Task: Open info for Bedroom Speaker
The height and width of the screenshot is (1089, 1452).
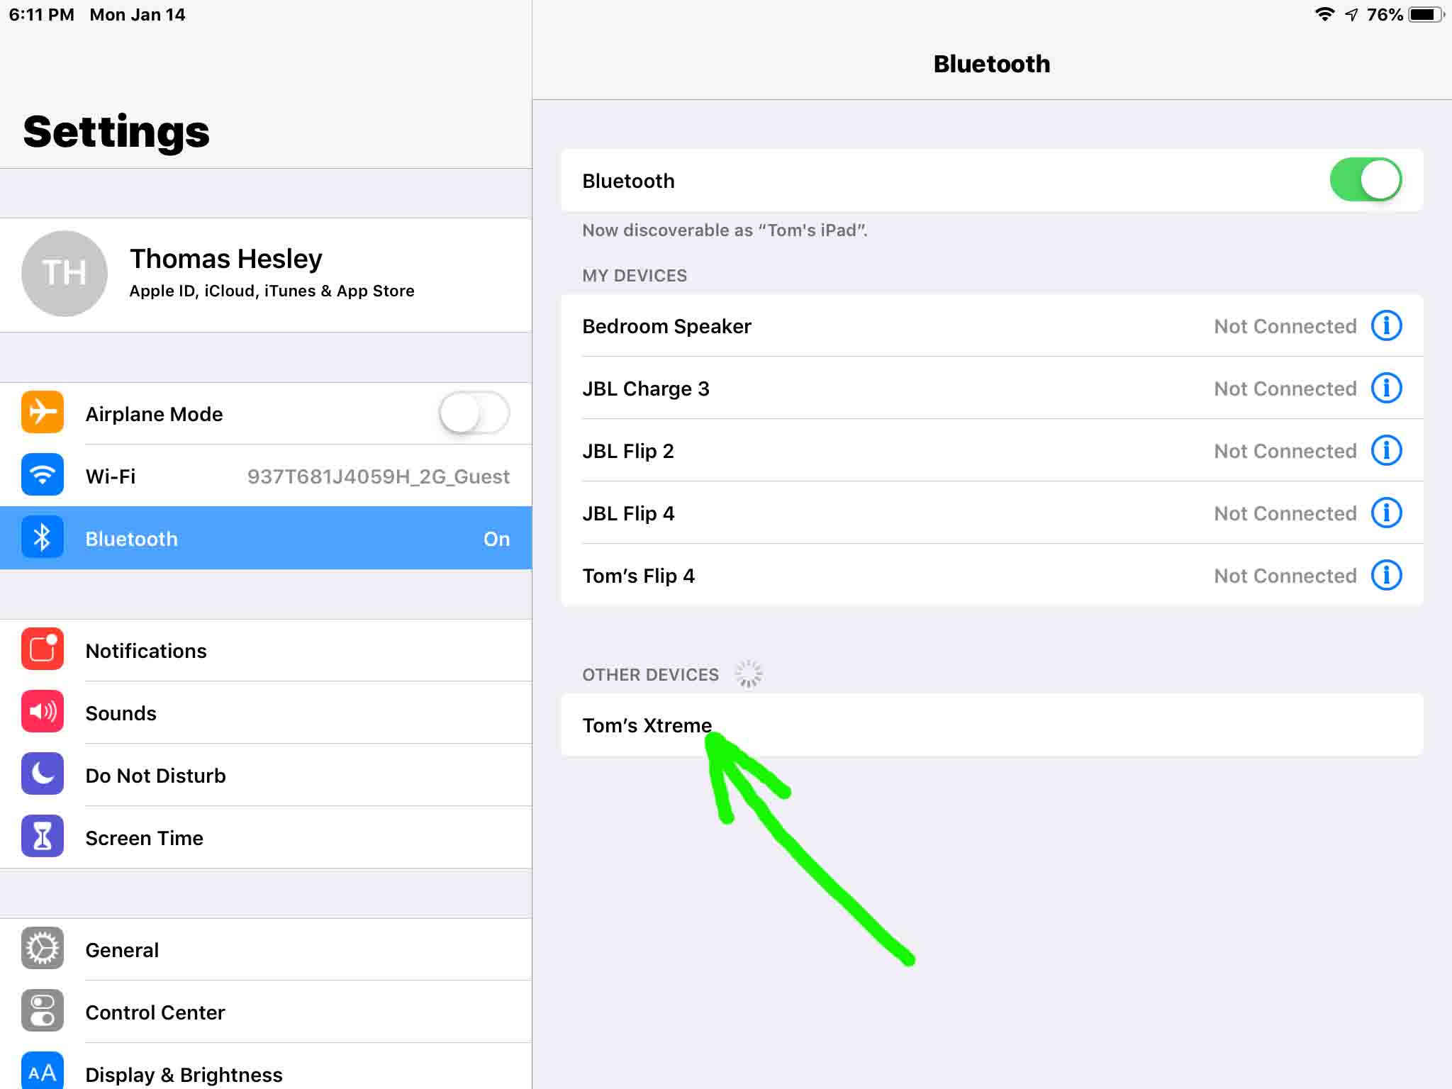Action: 1387,325
